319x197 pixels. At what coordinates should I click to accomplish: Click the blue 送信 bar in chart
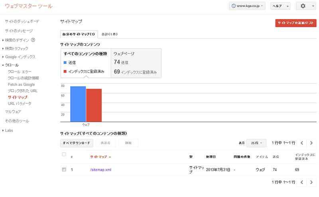(78, 104)
